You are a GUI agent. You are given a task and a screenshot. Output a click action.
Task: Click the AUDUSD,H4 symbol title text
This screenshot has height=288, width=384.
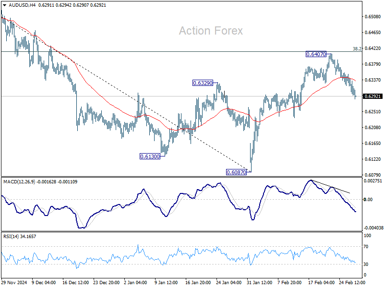(22, 5)
